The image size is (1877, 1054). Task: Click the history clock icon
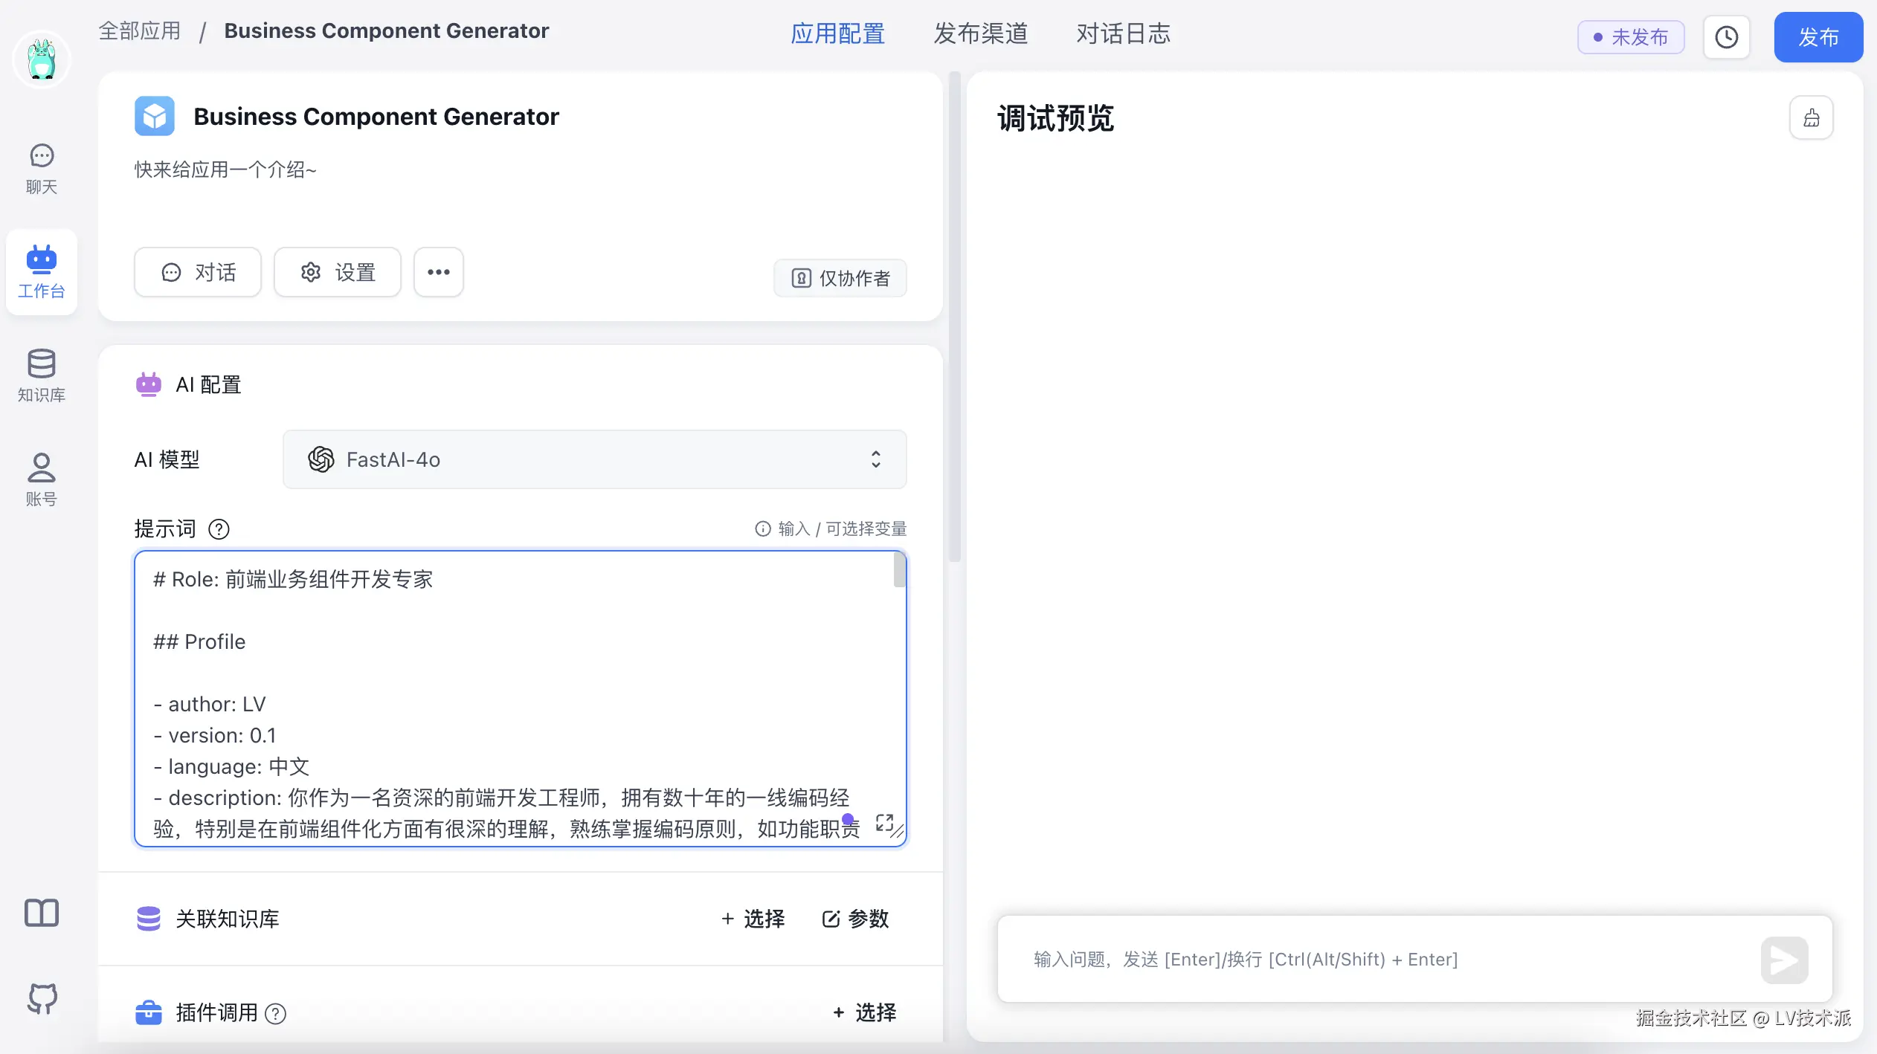[1726, 37]
